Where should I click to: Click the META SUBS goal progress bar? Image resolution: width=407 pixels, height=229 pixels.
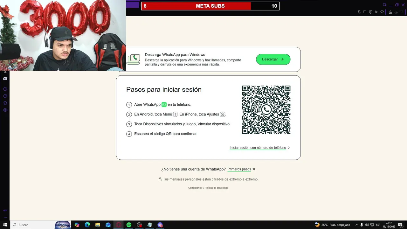(x=210, y=6)
